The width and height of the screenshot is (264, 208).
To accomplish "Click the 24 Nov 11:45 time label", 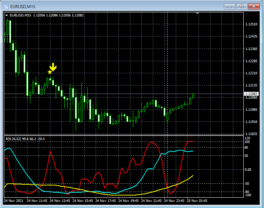I will pos(37,201).
